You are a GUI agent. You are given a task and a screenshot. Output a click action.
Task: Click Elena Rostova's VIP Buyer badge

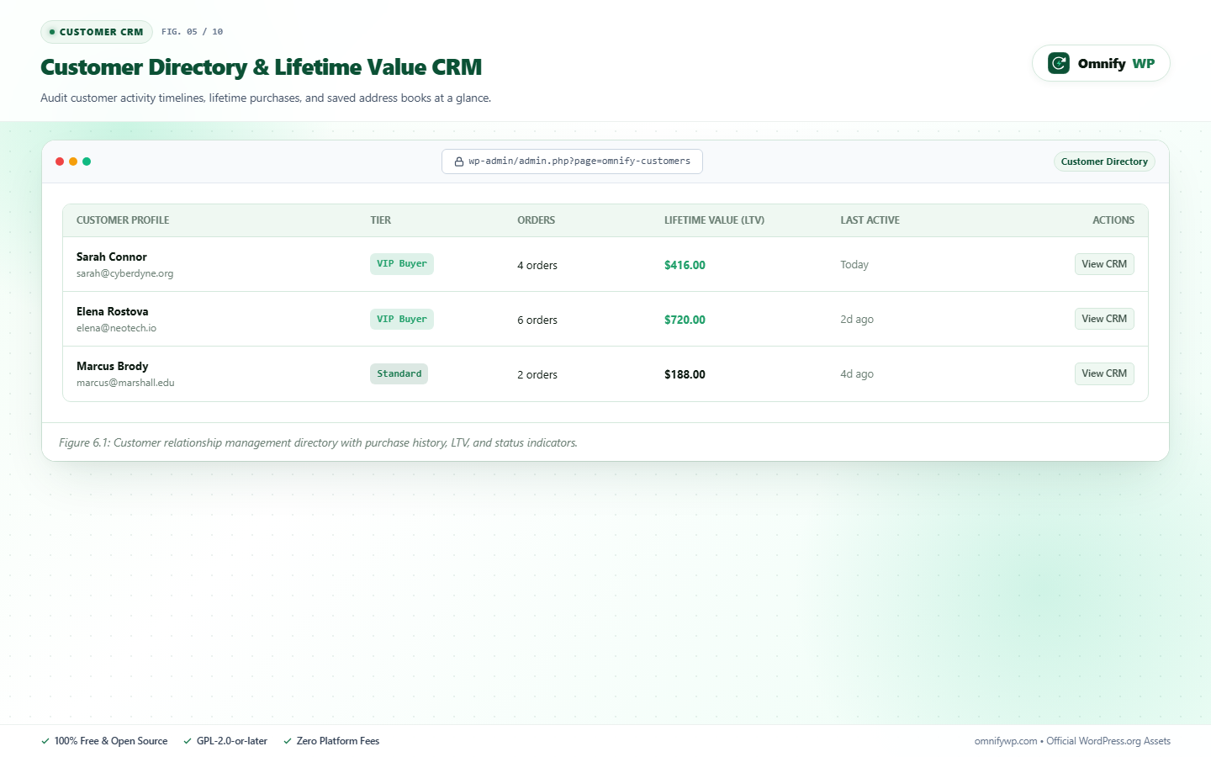tap(402, 319)
